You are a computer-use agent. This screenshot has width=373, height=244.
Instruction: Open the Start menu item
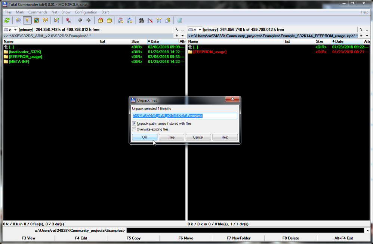click(x=105, y=12)
